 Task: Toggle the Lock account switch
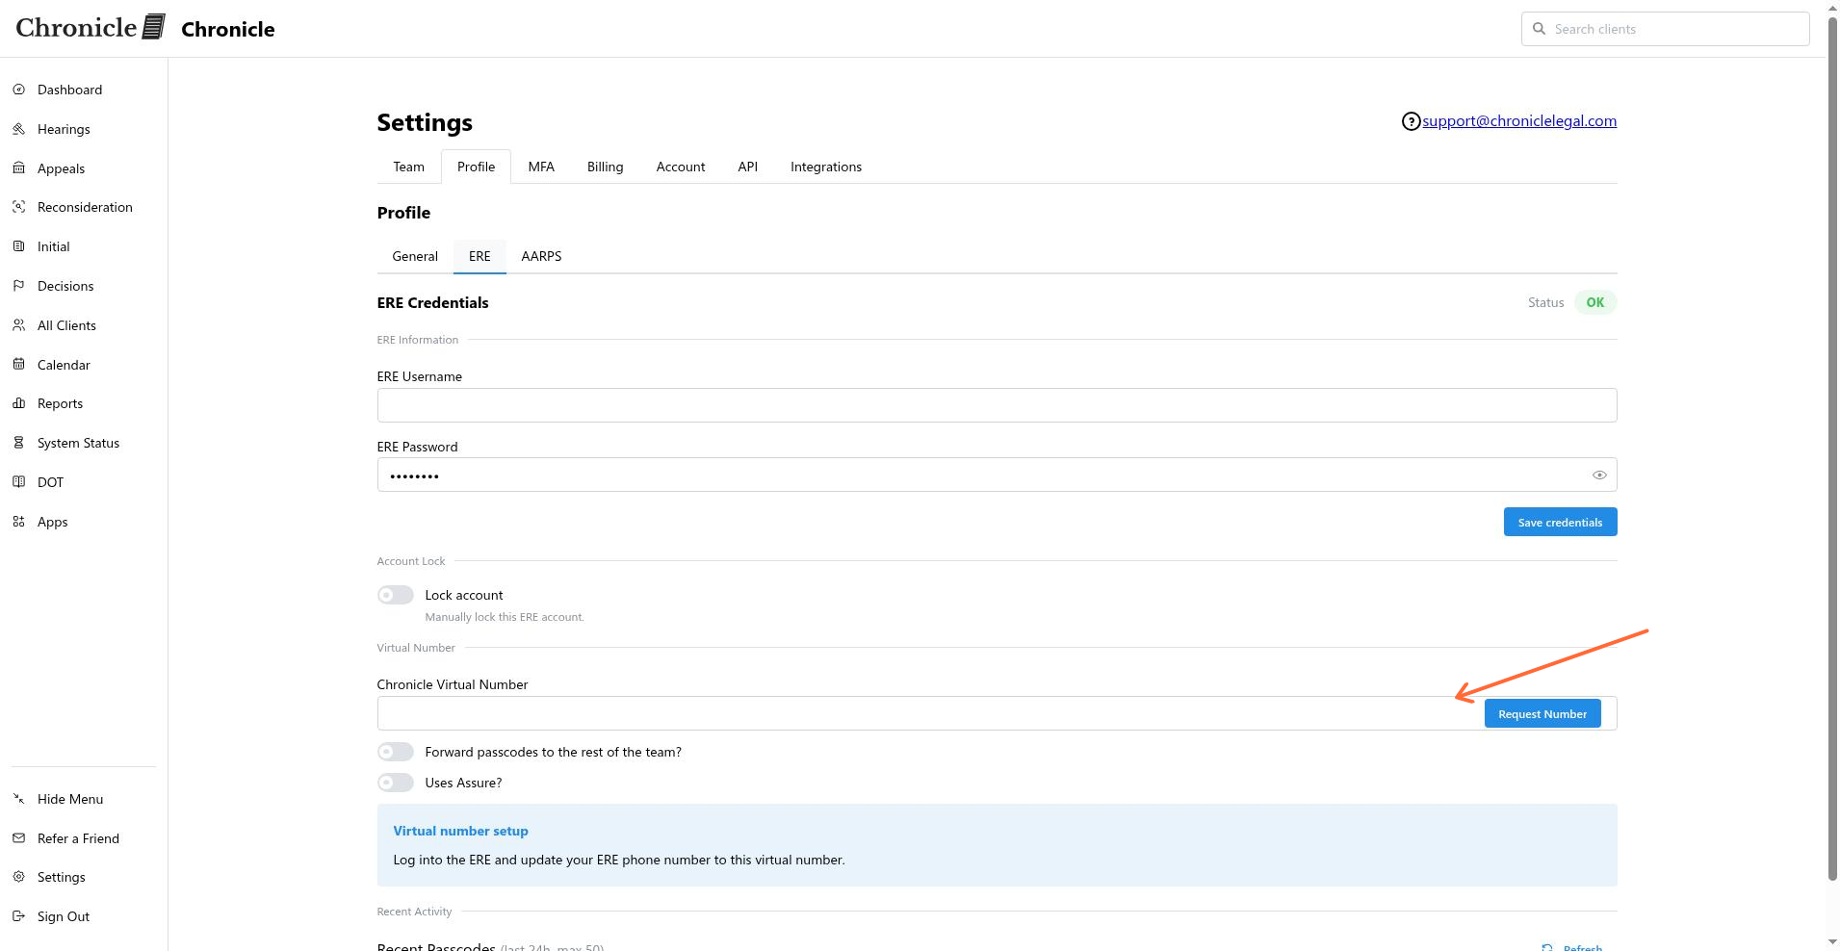[396, 595]
